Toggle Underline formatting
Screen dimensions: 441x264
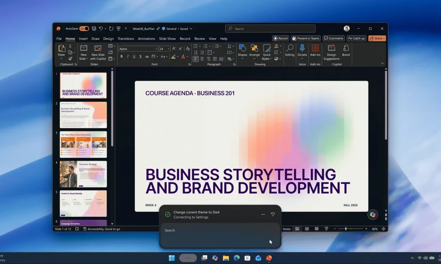(x=134, y=57)
